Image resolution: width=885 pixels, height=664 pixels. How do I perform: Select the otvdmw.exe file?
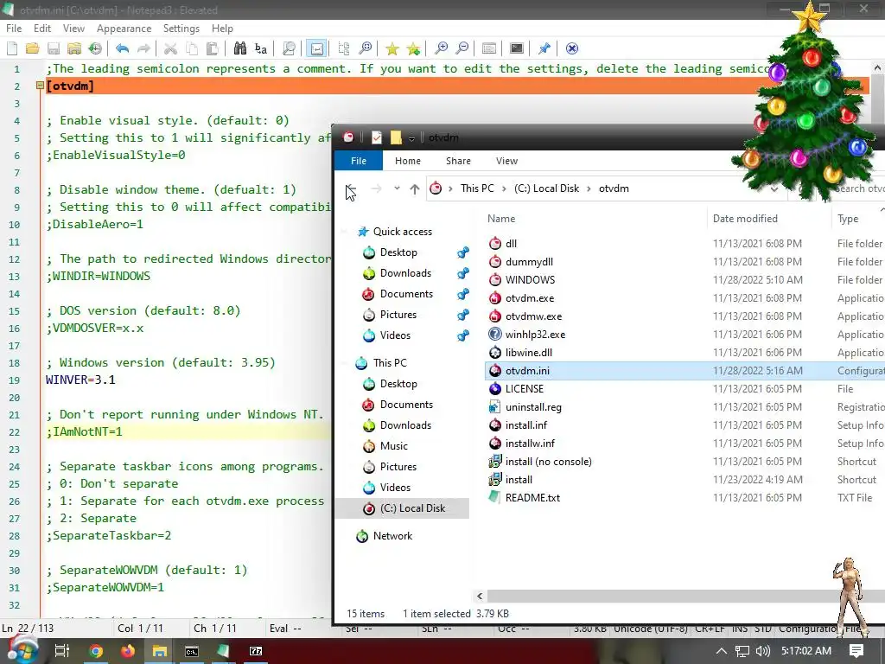533,316
